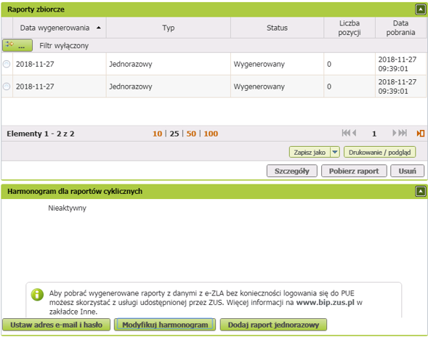Click the orange pagination toggle icon

pyautogui.click(x=420, y=134)
